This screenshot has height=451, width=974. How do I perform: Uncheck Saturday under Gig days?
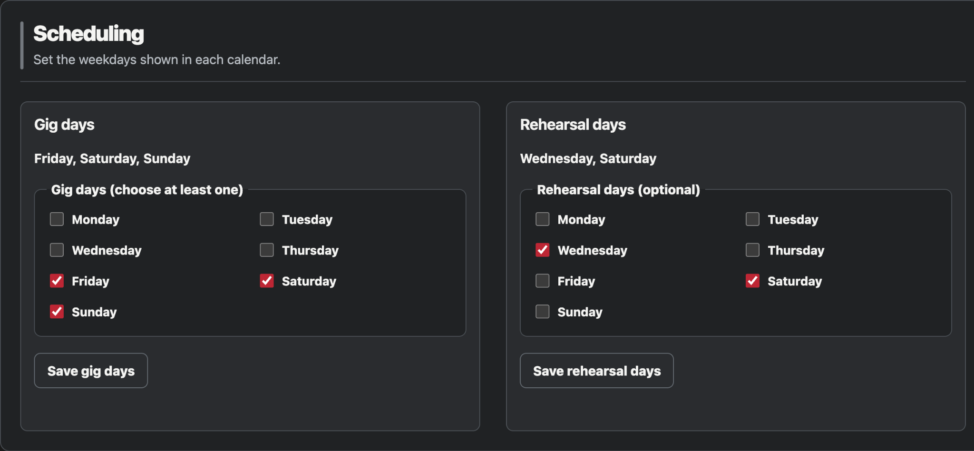267,281
